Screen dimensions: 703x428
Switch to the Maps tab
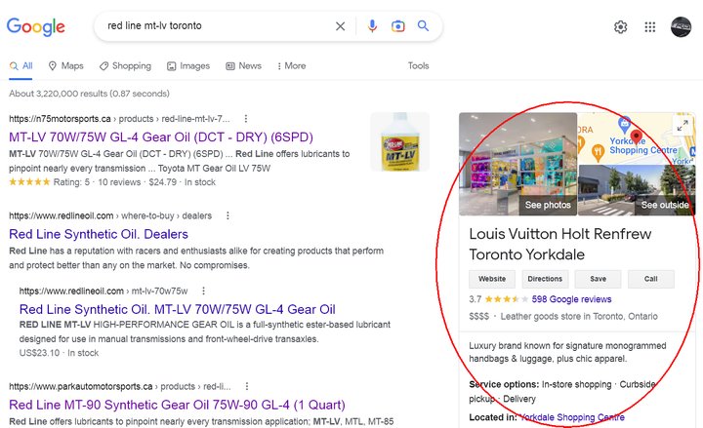66,66
